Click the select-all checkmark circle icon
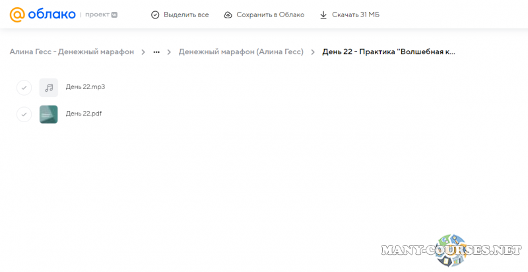 pos(155,15)
